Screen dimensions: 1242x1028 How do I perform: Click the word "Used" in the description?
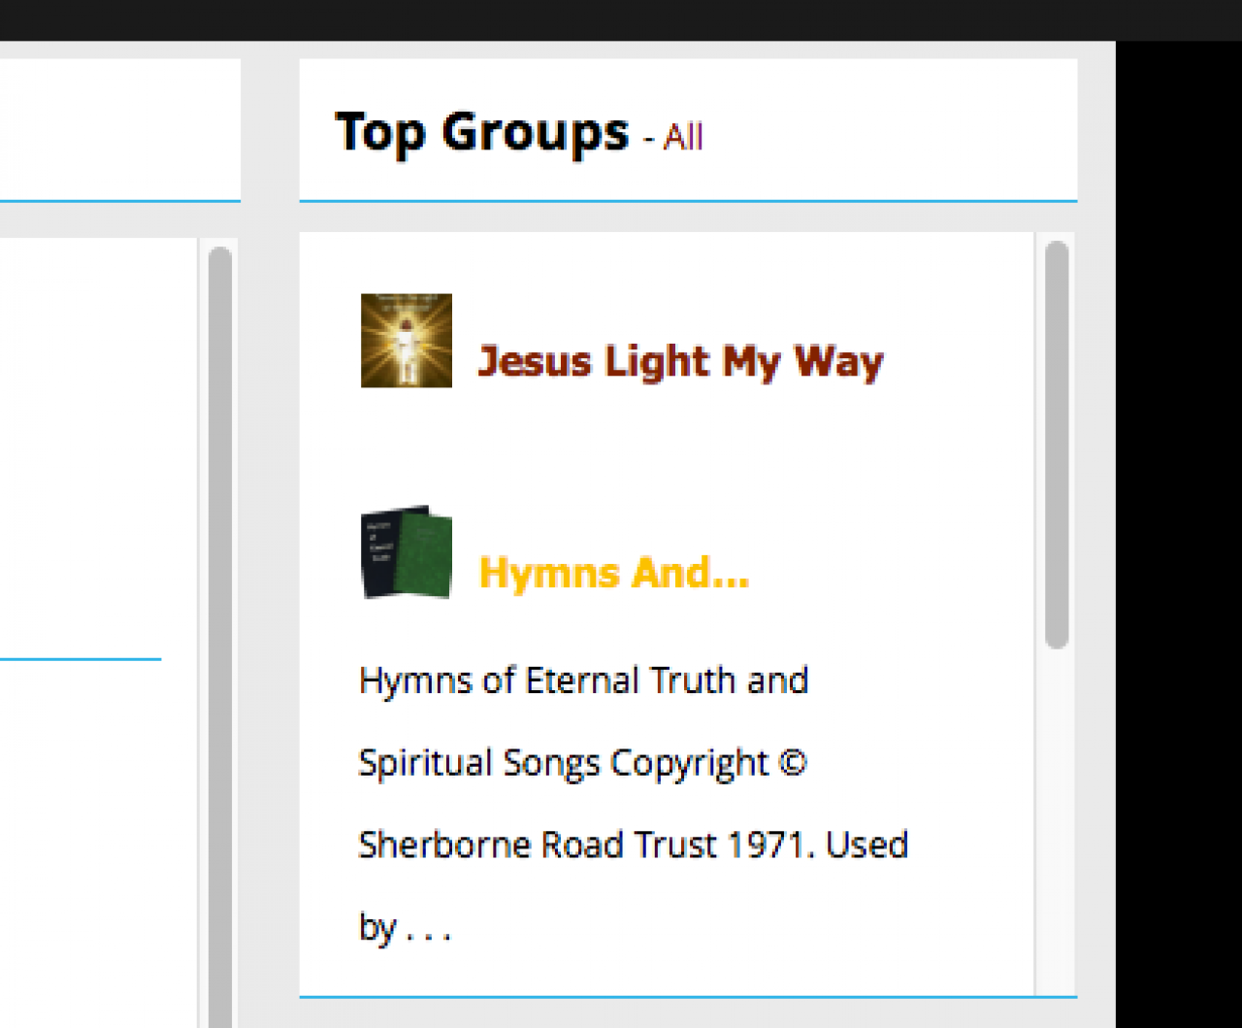pyautogui.click(x=866, y=845)
